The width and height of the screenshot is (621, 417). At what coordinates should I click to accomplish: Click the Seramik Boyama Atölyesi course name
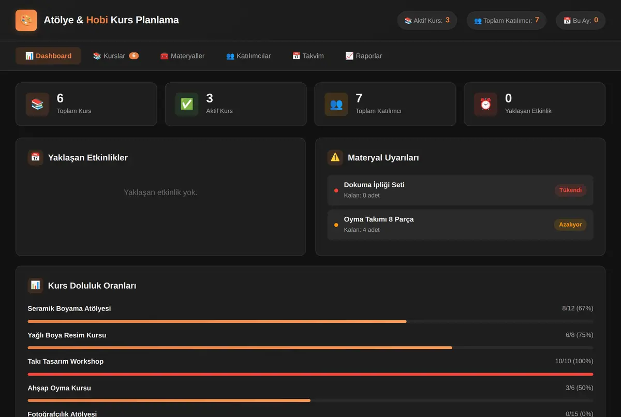click(69, 308)
